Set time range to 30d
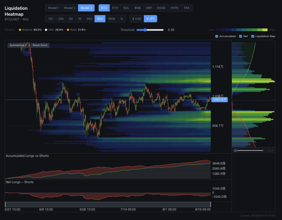282x220 pixels. [x=89, y=19]
